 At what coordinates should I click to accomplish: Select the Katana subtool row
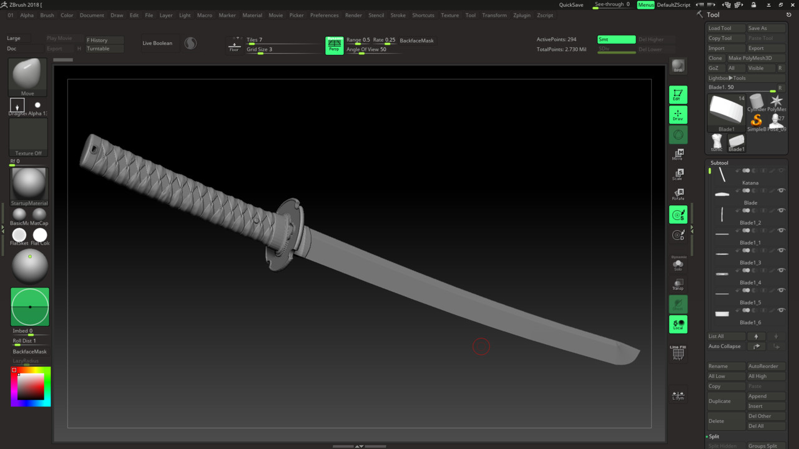(747, 176)
